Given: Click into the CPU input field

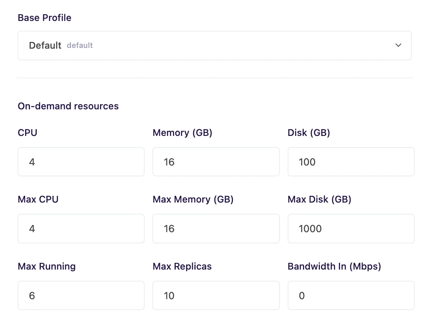Looking at the screenshot, I should click(x=81, y=162).
